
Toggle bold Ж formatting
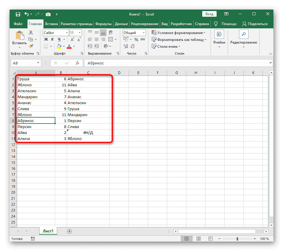tap(46, 39)
